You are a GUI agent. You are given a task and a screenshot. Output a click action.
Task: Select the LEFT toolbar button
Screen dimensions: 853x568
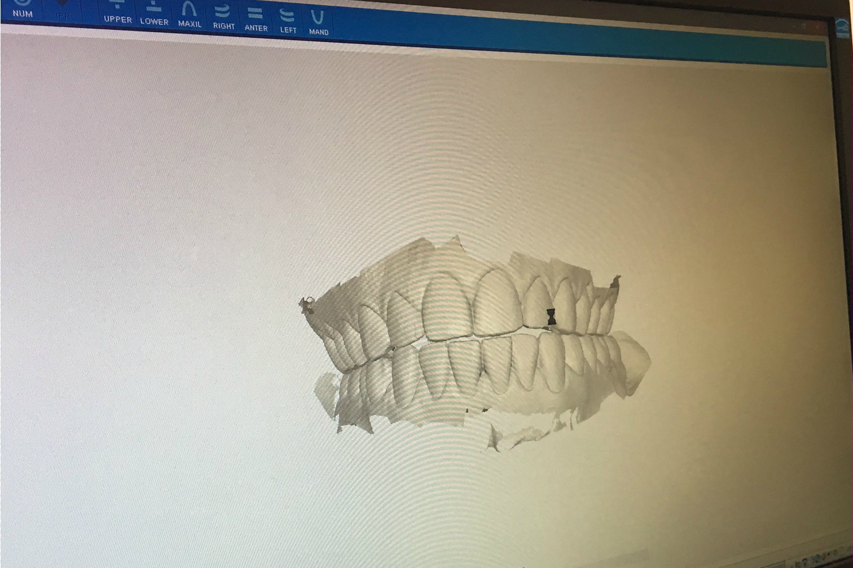(288, 29)
